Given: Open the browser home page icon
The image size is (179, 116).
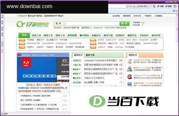Looking at the screenshot, I should coord(154,6).
